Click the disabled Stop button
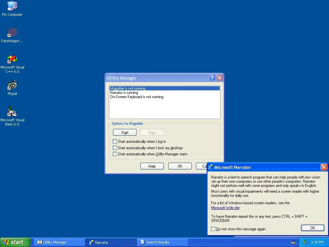The width and height of the screenshot is (329, 247). coord(152,132)
